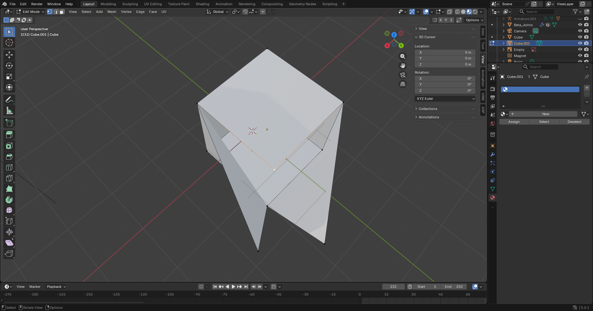This screenshot has height=311, width=593.
Task: Select the Knife tool
Action: (9, 178)
